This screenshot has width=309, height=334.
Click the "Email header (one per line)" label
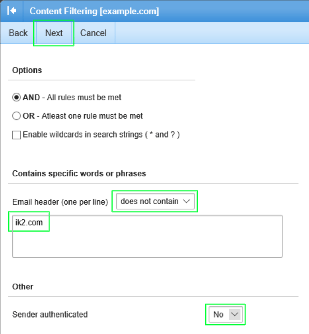click(60, 202)
